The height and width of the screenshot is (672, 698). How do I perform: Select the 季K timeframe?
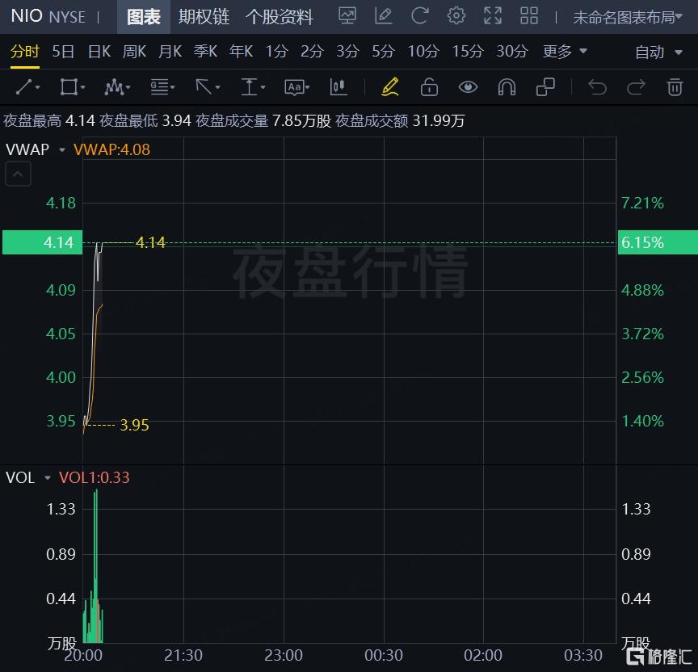click(x=205, y=51)
